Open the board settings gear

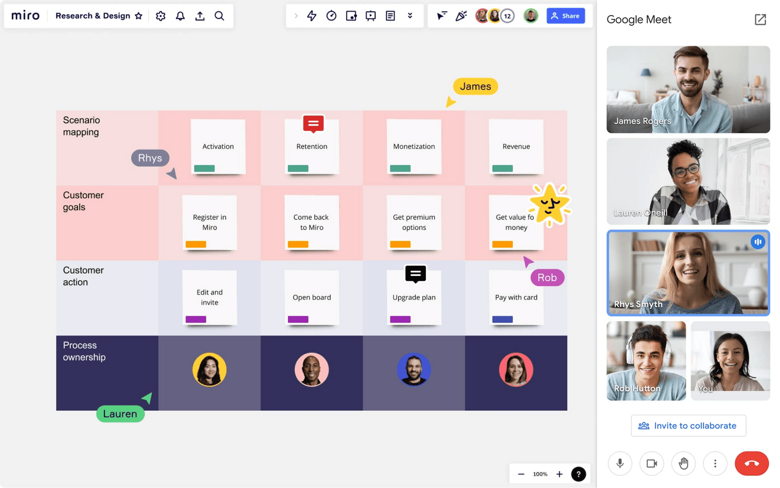(x=160, y=16)
